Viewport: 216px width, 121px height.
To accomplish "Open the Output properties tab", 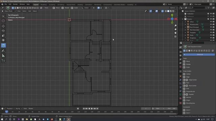I will pyautogui.click(x=181, y=56).
